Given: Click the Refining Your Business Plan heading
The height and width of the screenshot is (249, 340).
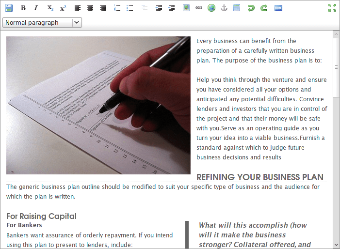Looking at the screenshot, I should coord(260,177).
